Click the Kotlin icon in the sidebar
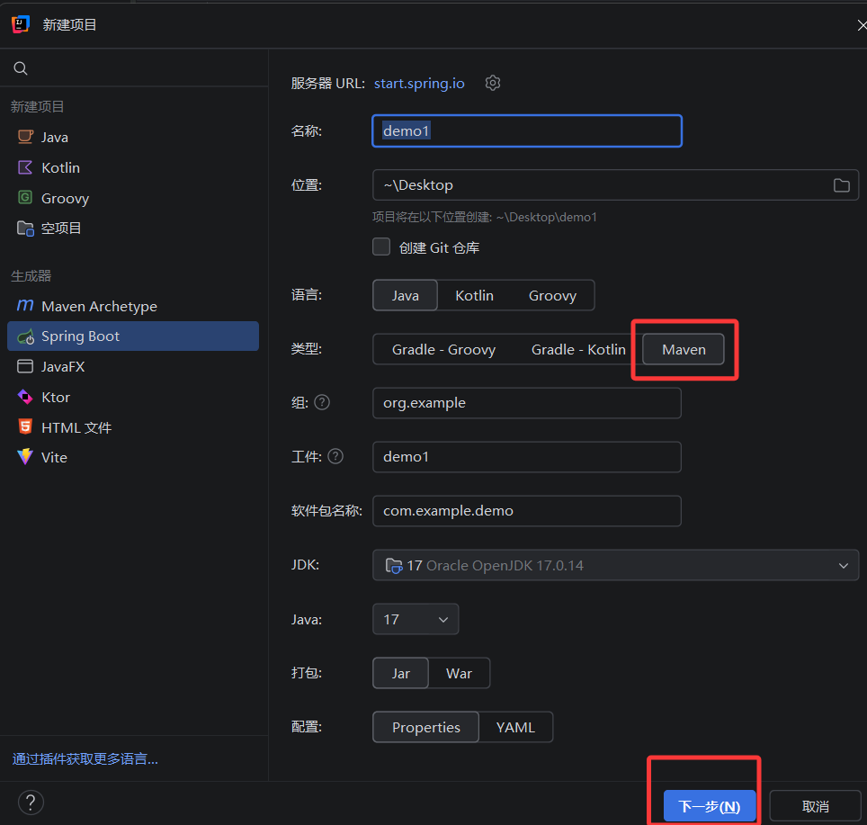 (25, 167)
